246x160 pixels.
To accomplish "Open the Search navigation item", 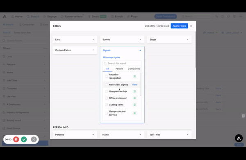I will (x=33, y=16).
